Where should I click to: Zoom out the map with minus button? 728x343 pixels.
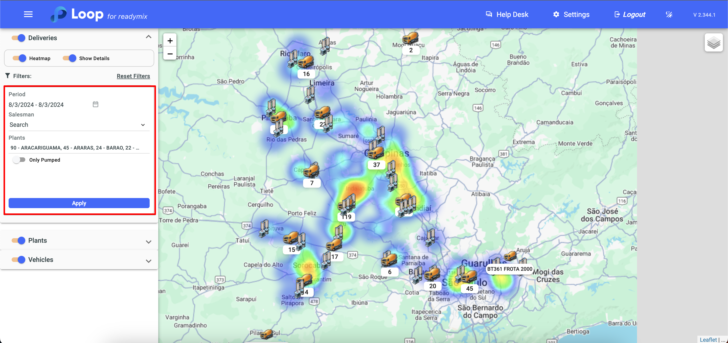(x=170, y=54)
